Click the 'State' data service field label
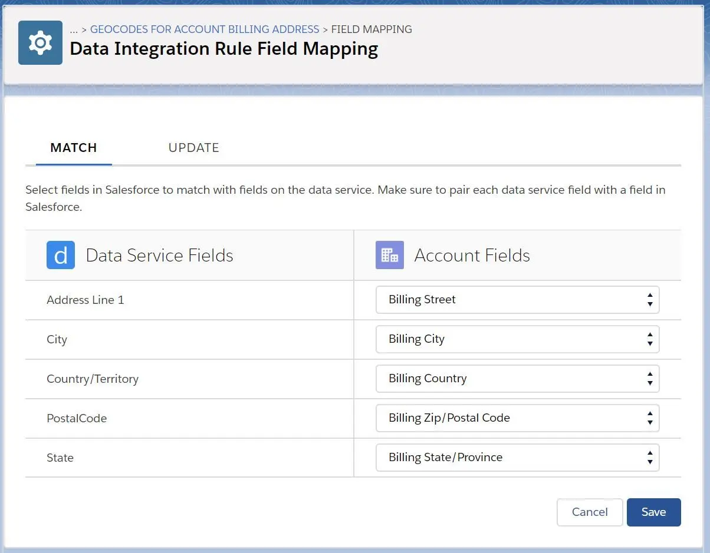The height and width of the screenshot is (553, 710). [x=60, y=458]
